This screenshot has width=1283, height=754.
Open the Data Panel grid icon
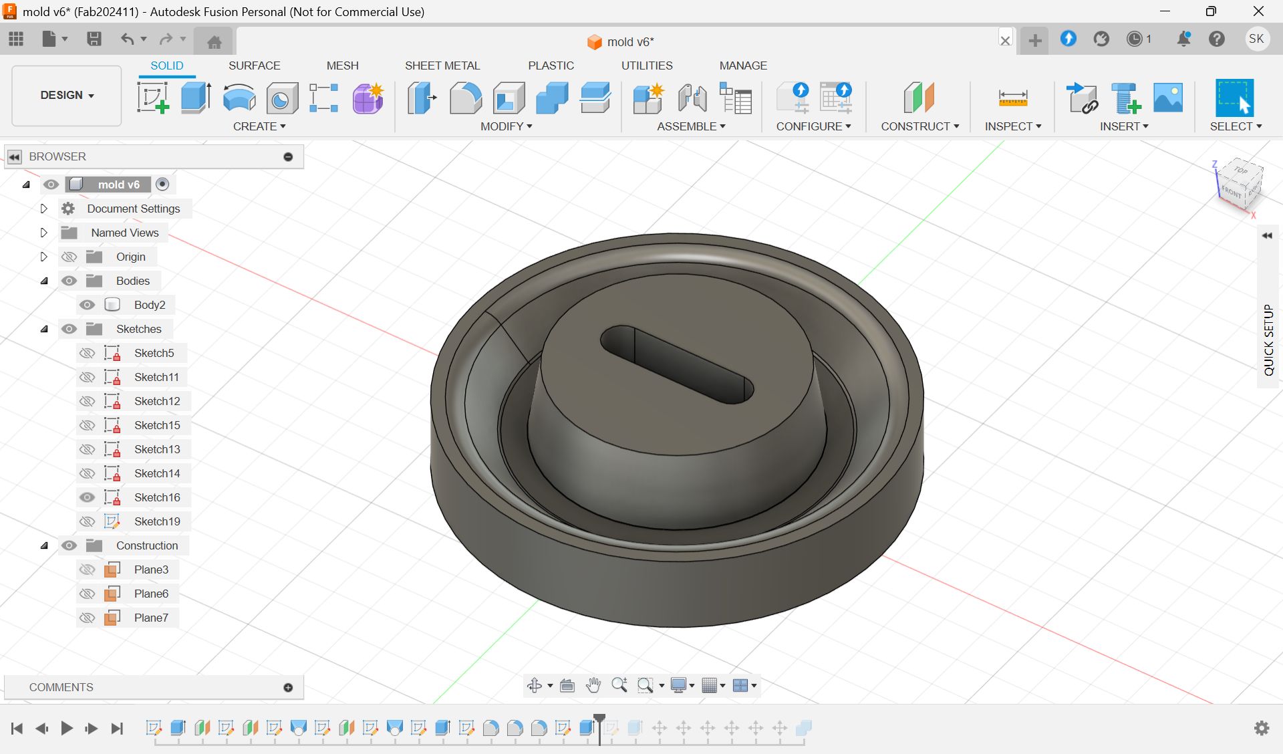[x=16, y=39]
